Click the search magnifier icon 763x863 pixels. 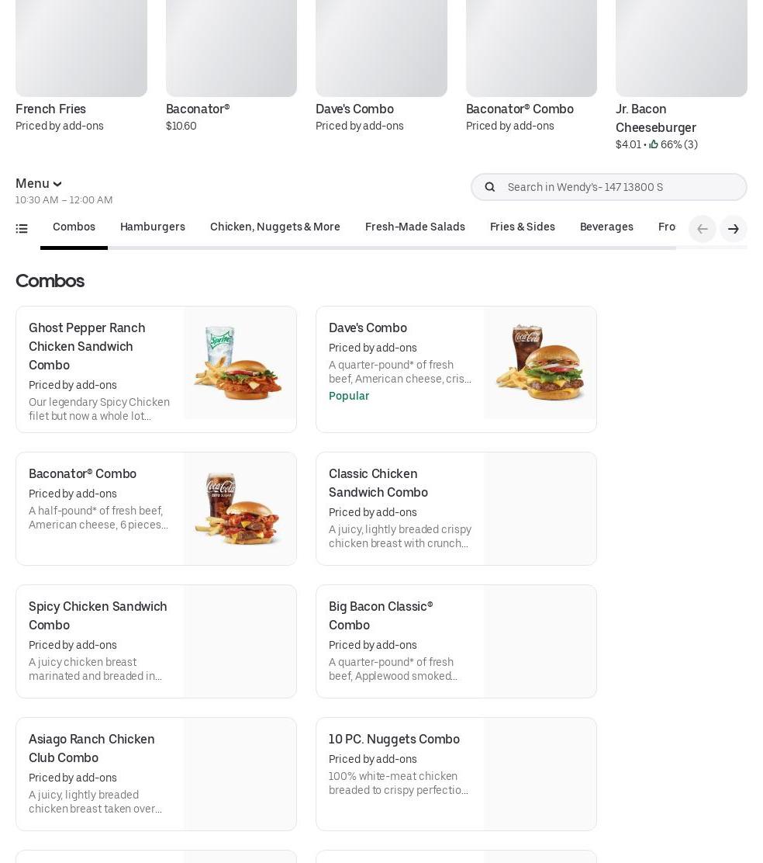point(489,187)
